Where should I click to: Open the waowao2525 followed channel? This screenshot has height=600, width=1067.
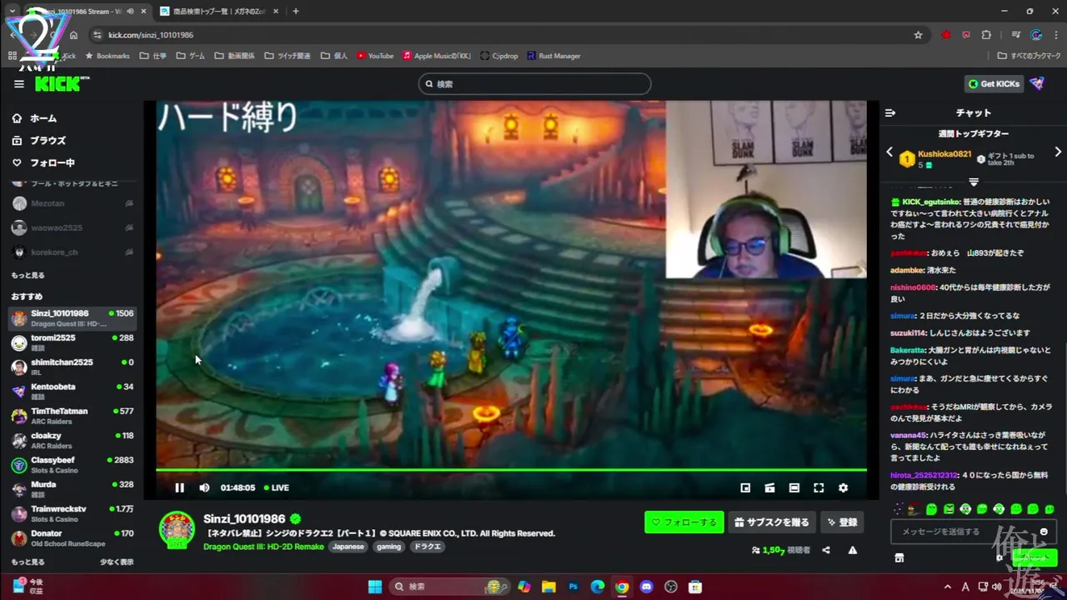[x=73, y=227]
